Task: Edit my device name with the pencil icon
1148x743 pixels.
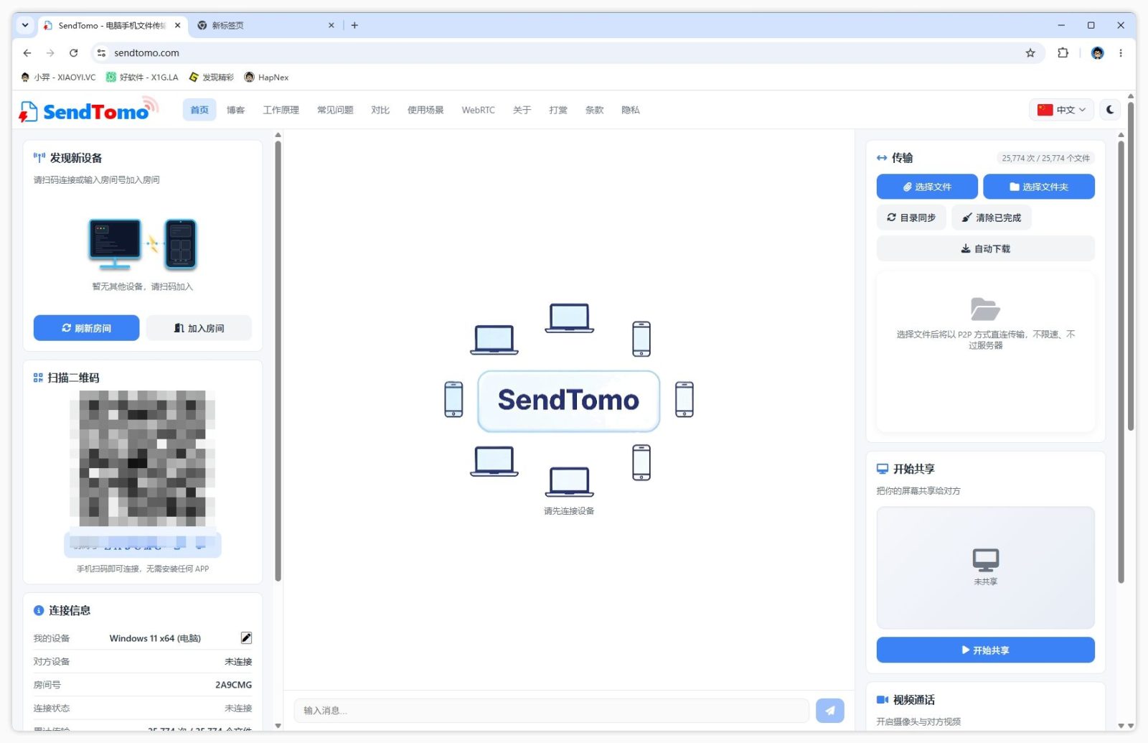Action: (x=246, y=637)
